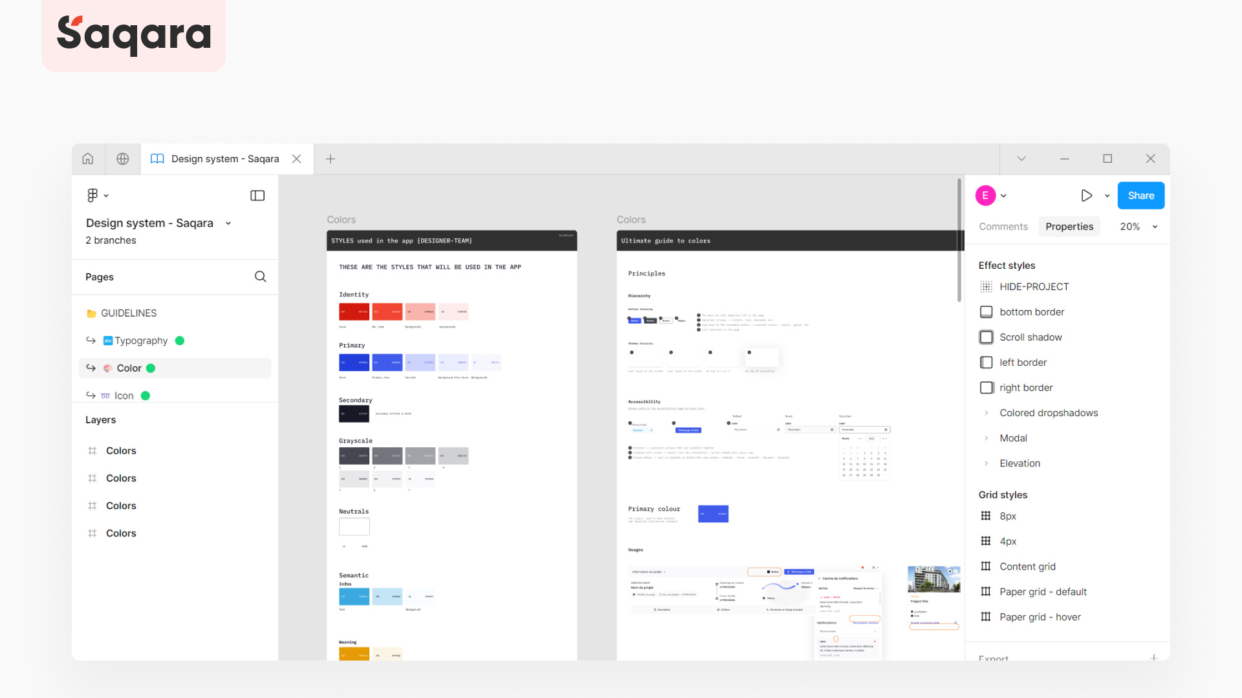Browse the Community page via globe icon
1242x698 pixels.
122,158
